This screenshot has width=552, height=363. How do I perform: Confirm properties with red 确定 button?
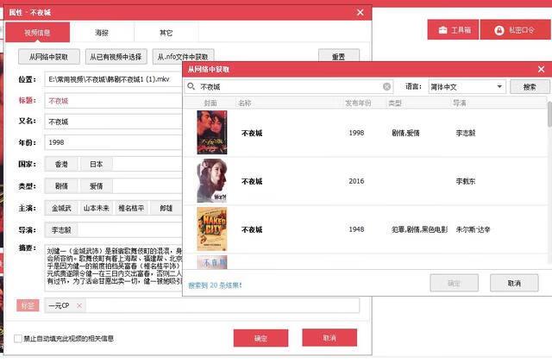pyautogui.click(x=260, y=338)
